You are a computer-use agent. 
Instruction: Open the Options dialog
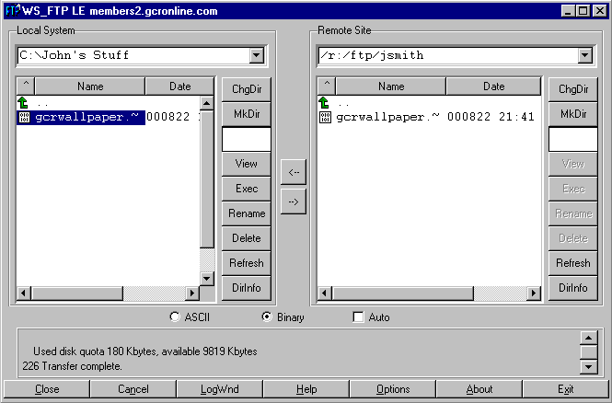393,389
